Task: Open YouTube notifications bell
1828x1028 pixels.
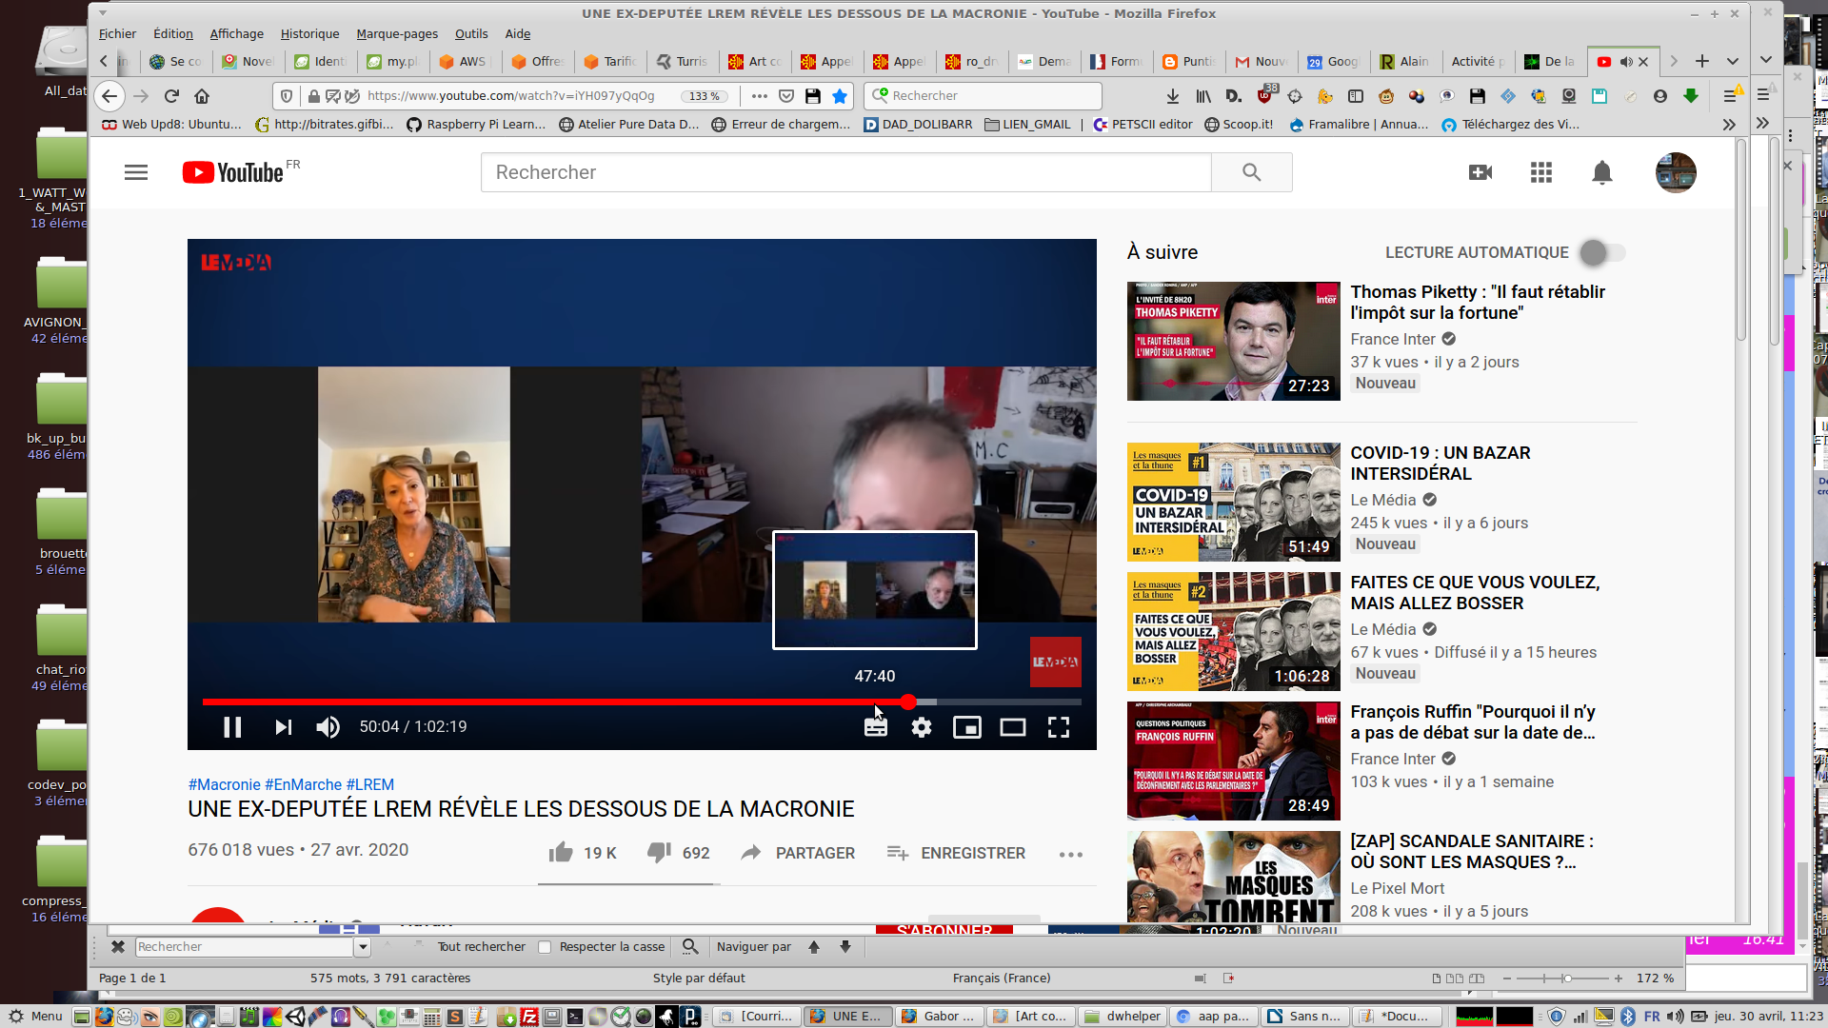Action: point(1601,172)
